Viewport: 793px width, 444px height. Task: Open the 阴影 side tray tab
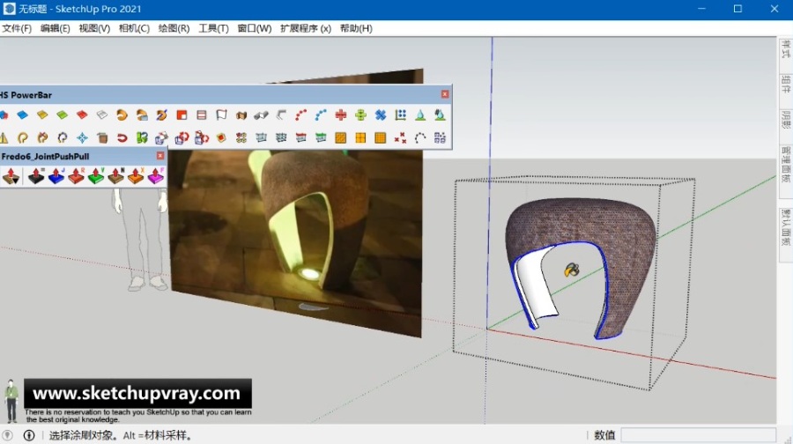[x=785, y=119]
